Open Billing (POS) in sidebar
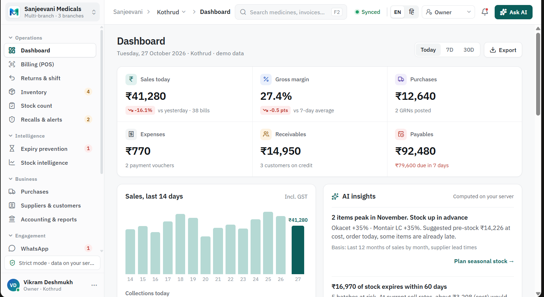 (x=50, y=64)
